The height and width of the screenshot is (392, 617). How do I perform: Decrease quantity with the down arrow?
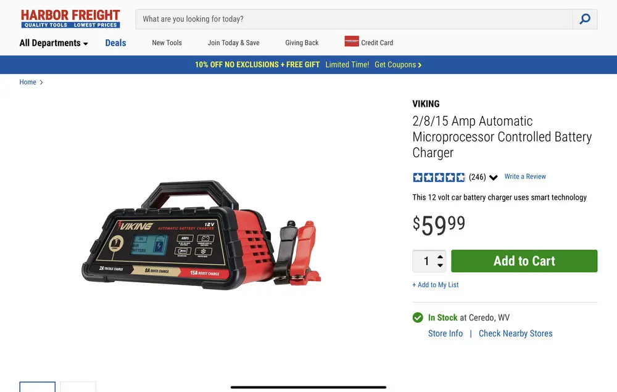click(441, 265)
